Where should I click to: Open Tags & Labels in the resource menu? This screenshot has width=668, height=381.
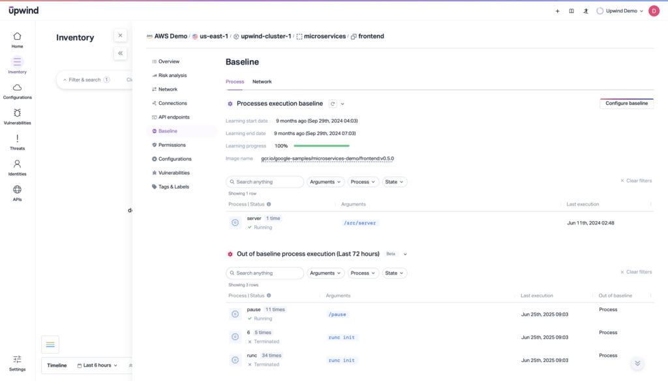point(174,187)
